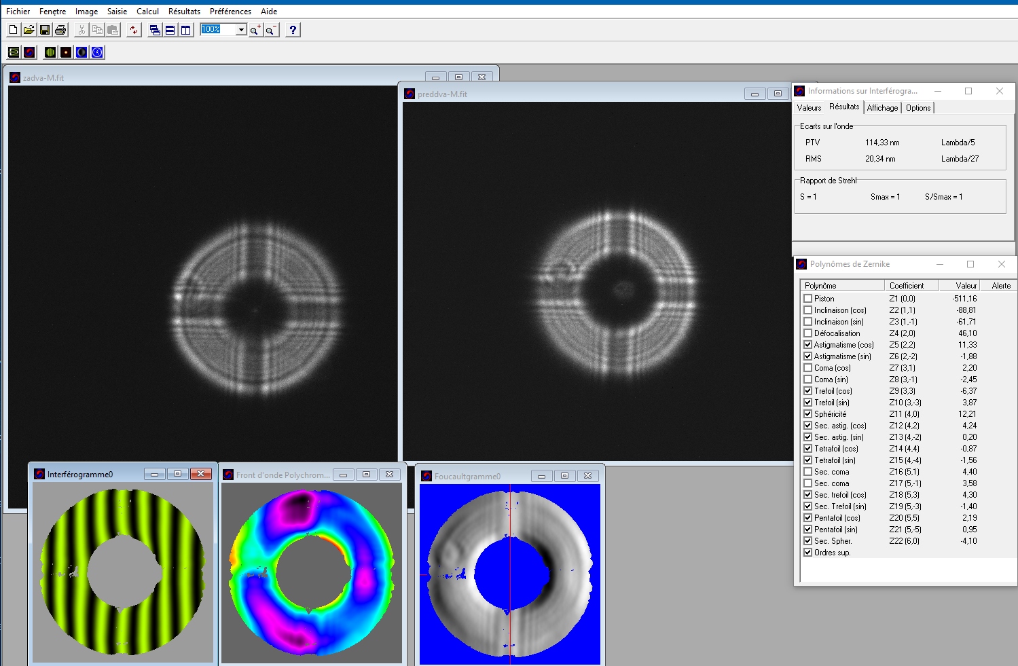This screenshot has width=1018, height=666.
Task: Click the Coefficient column header
Action: pos(911,286)
